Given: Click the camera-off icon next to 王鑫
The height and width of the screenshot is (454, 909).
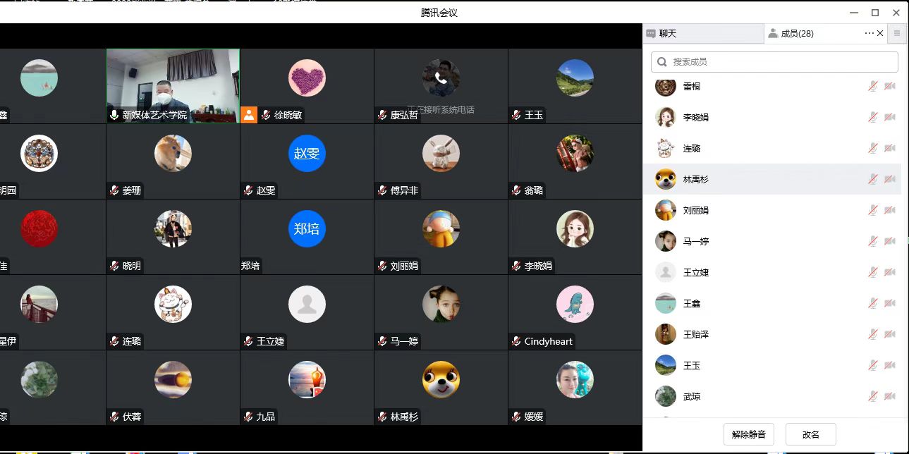Looking at the screenshot, I should click(x=890, y=304).
